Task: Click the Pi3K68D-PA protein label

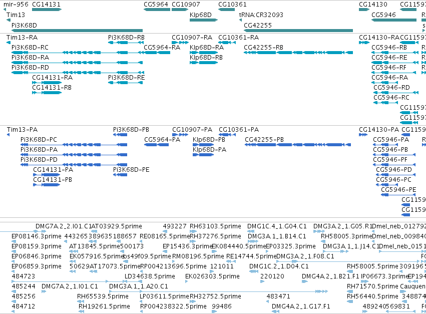Action: 39,150
